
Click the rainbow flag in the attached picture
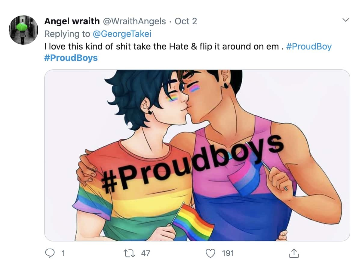(193, 221)
